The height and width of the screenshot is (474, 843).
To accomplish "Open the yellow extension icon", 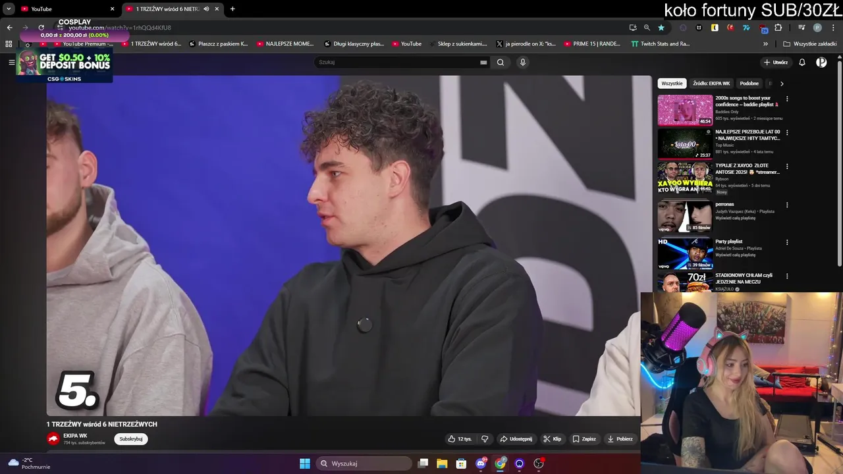I will 715,28.
